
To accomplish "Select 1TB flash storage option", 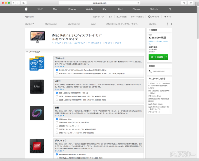I will point(57,133).
